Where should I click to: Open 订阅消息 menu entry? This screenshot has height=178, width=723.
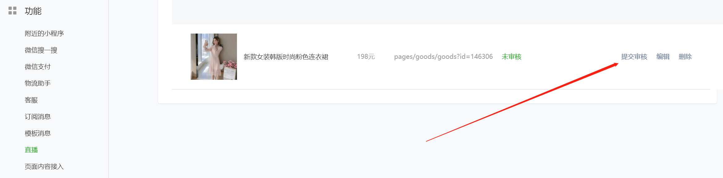(38, 116)
